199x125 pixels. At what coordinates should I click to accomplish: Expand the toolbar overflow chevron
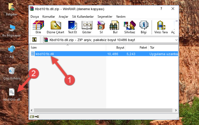(x=176, y=21)
